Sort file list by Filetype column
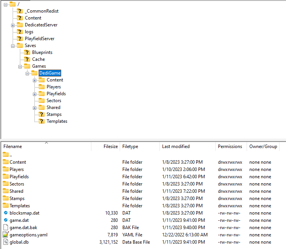The width and height of the screenshot is (286, 249). coord(140,146)
